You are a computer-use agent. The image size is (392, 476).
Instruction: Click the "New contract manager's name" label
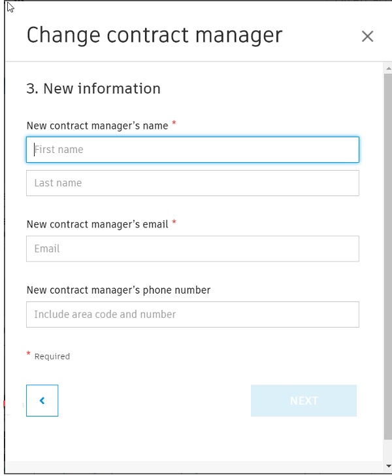coord(97,126)
